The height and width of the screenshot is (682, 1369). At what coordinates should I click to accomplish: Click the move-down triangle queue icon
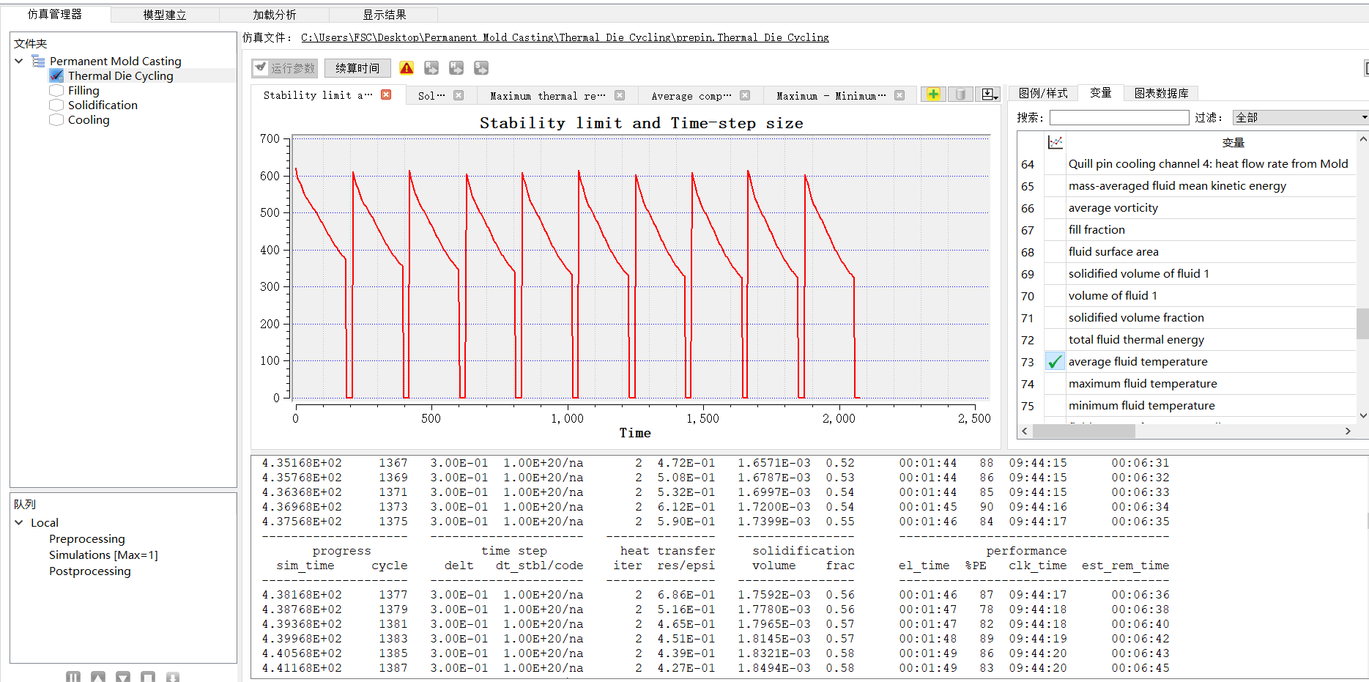123,677
